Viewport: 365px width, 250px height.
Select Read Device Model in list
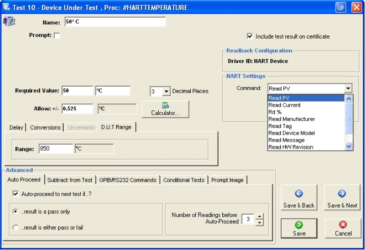coord(291,133)
